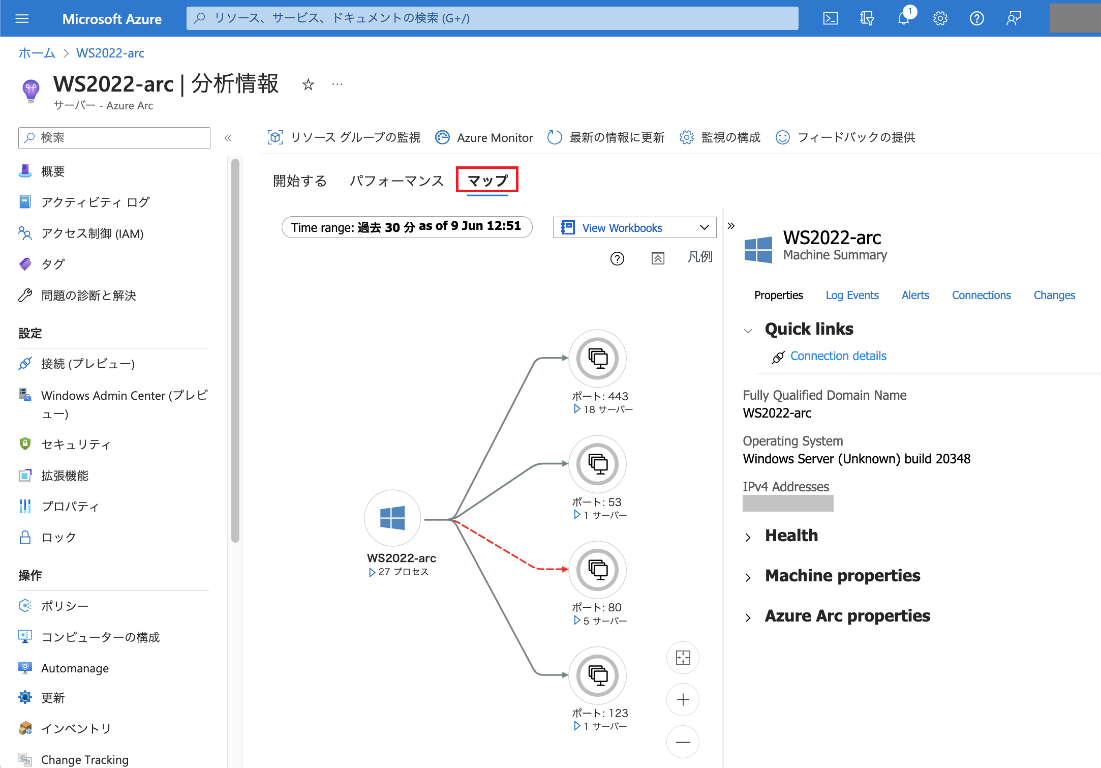Open the Log Events tab

click(852, 296)
